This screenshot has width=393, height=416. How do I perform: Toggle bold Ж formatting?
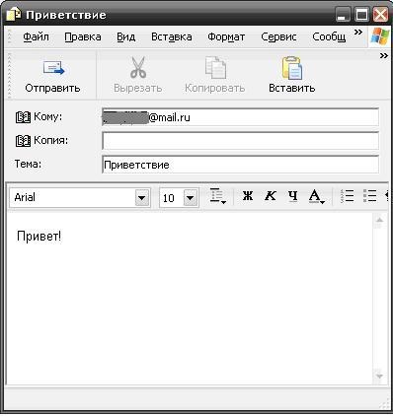248,196
